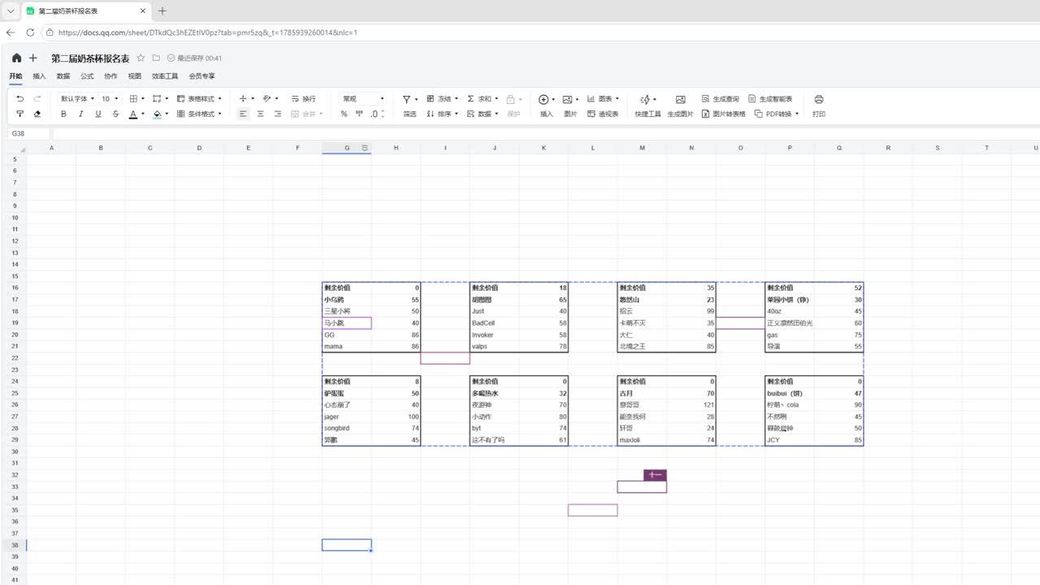Click the 图片 insert image icon

point(567,99)
